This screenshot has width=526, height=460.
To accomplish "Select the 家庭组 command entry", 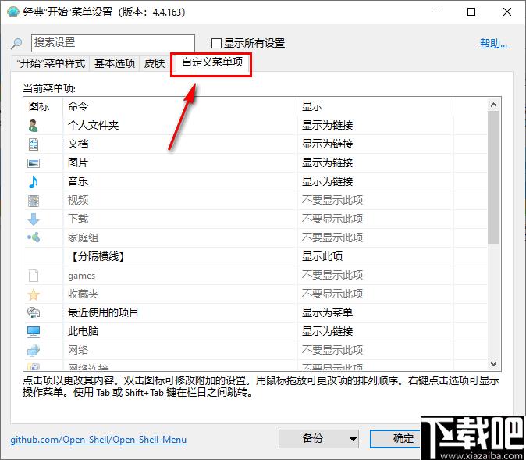I will (84, 238).
